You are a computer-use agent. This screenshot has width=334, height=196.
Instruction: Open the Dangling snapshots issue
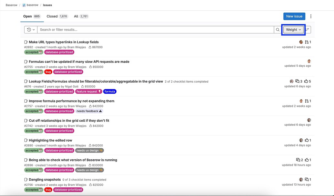coord(45,180)
